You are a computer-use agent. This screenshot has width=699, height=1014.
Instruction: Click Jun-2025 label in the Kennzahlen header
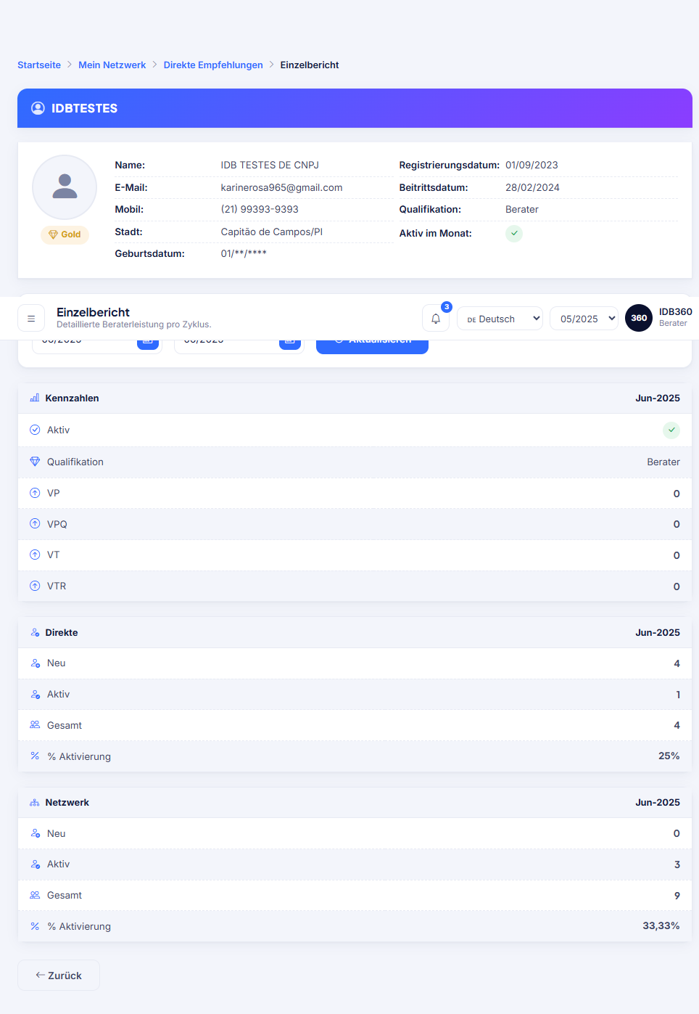point(658,398)
